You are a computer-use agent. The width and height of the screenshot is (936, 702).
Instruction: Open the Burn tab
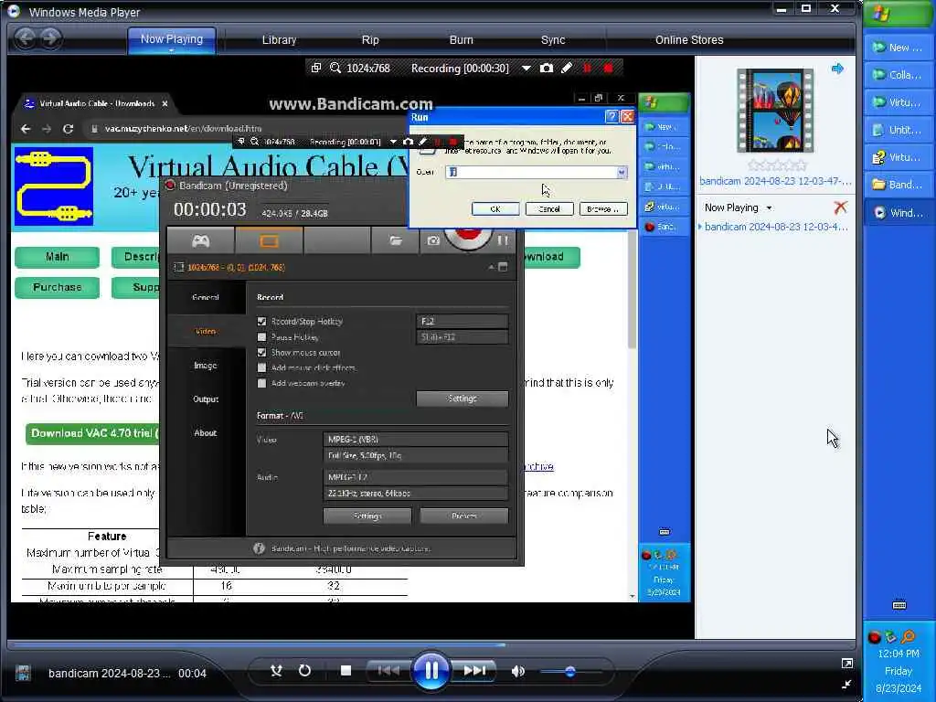coord(461,40)
